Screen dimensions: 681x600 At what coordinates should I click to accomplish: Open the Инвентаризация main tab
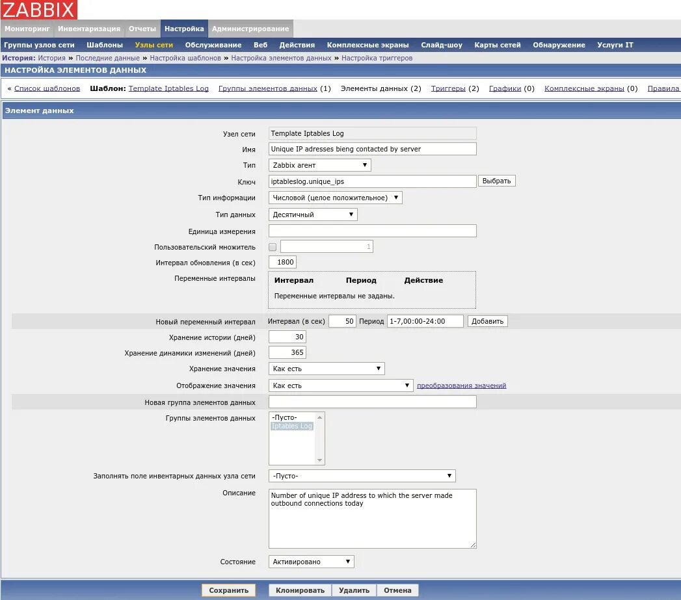click(x=89, y=29)
